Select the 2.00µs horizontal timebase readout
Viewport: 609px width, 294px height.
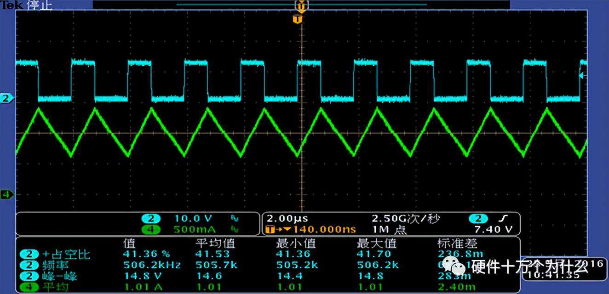pyautogui.click(x=281, y=219)
